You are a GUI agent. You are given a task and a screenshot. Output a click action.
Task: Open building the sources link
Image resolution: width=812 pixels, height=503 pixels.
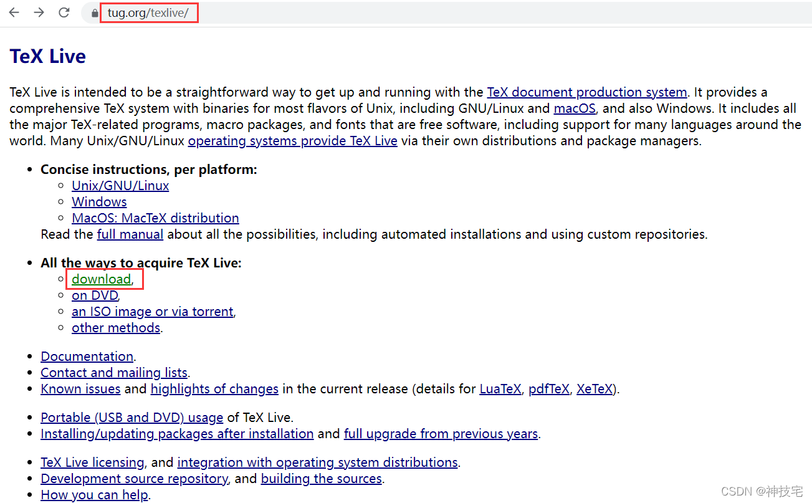coord(321,479)
